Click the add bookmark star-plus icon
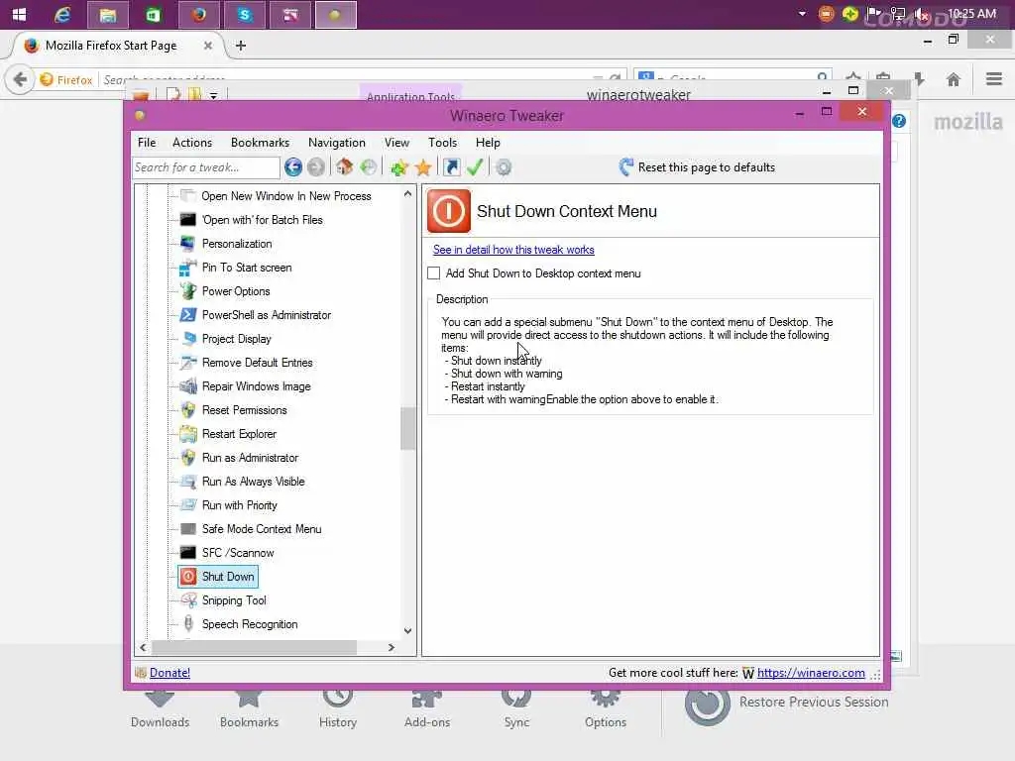 (x=399, y=167)
